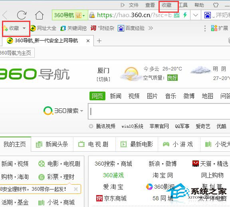The height and width of the screenshot is (207, 230).
Task: Click the Baidu paw search engine icon
Action: pyautogui.click(x=208, y=15)
